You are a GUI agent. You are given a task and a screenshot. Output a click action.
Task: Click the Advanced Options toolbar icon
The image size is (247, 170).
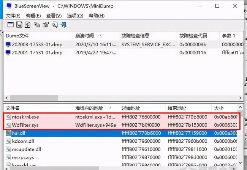coord(10,25)
